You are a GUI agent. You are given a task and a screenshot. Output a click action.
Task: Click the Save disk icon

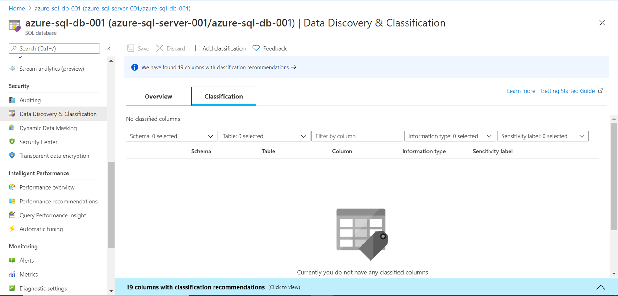(131, 48)
